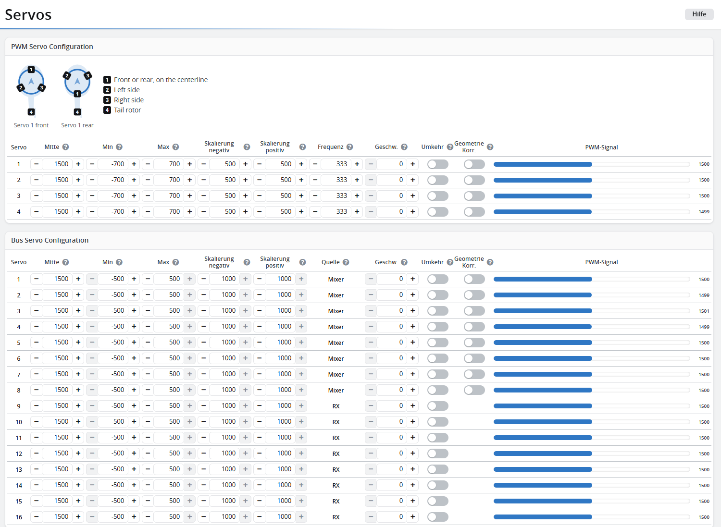Click the Umkehr help icon in PWM section
This screenshot has width=721, height=527.
point(450,147)
